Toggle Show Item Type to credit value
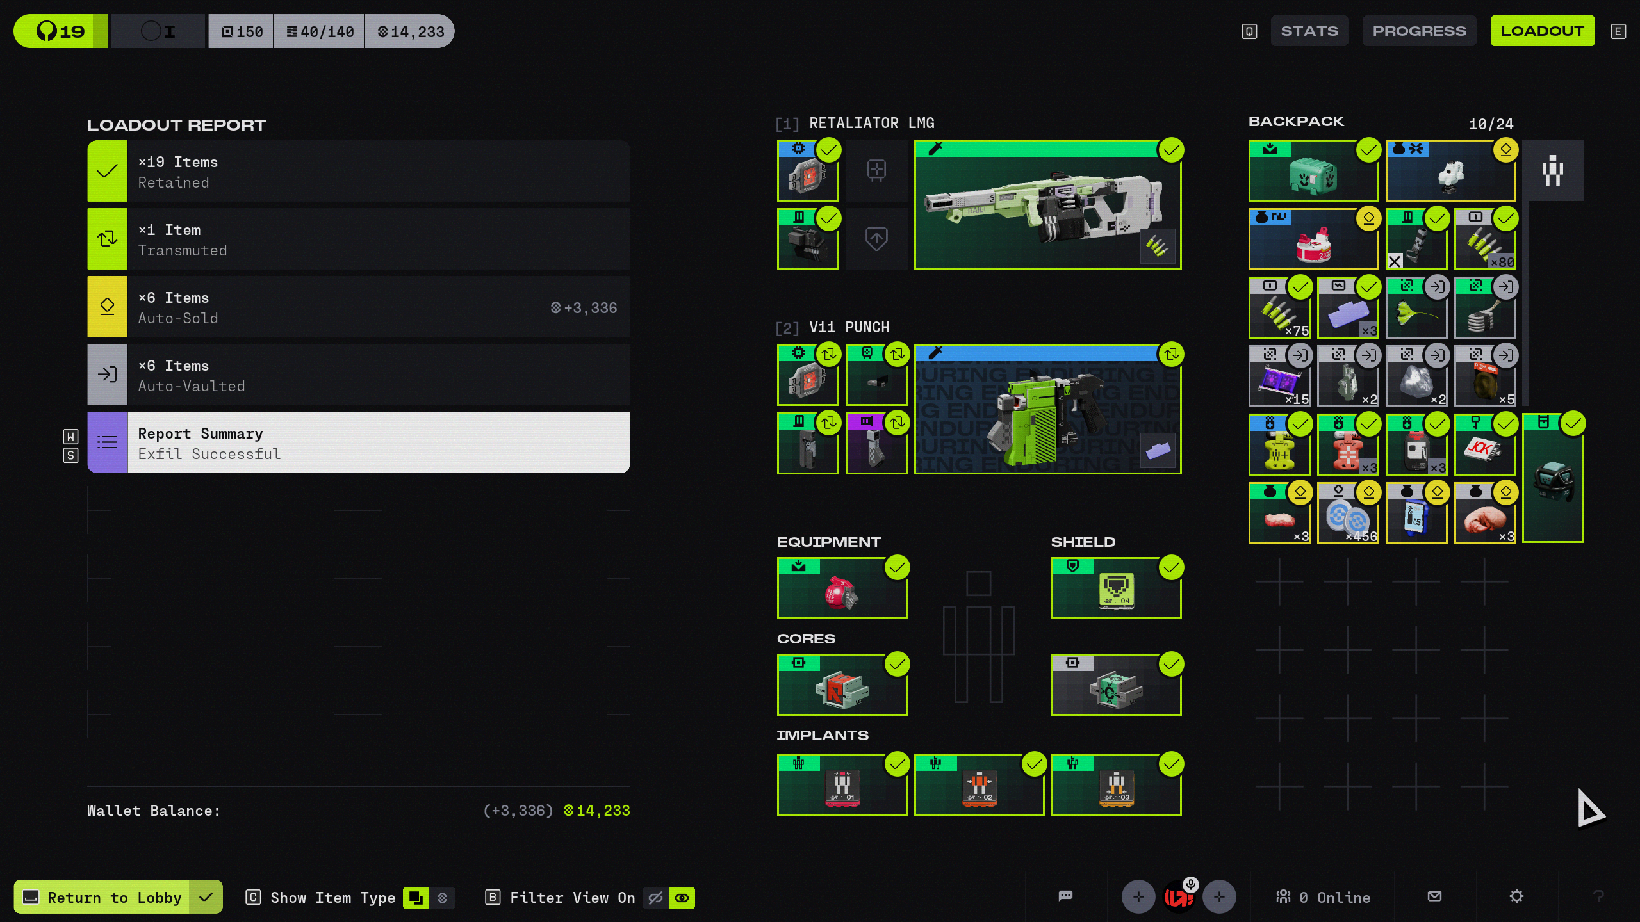This screenshot has height=922, width=1640. pos(442,898)
